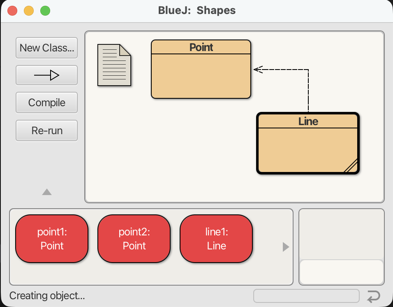
Task: Click the point1 object on the bench
Action: click(x=52, y=239)
